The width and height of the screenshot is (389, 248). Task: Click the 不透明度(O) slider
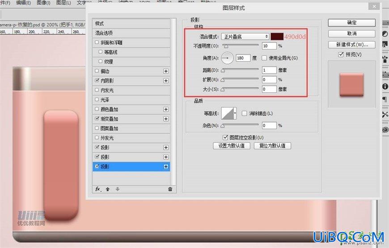pos(240,45)
